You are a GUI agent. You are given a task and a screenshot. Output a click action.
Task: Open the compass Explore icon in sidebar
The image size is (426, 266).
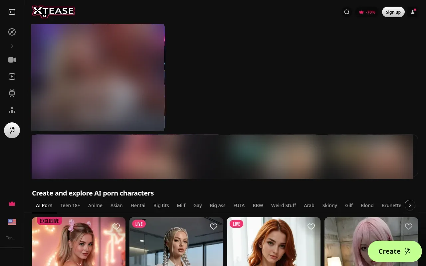12,32
